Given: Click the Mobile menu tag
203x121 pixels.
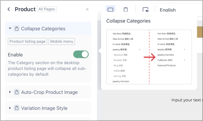Looking at the screenshot, I should point(62,42).
